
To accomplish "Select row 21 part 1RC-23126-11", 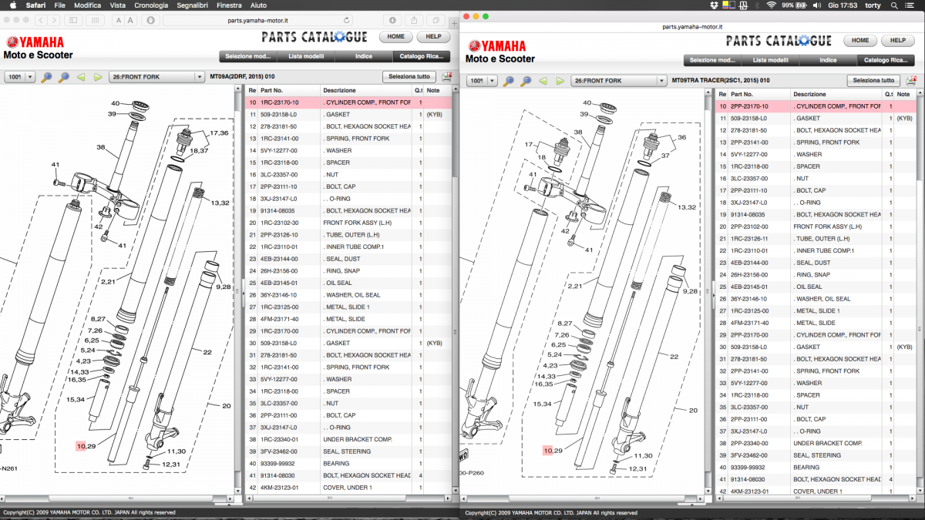I will click(x=816, y=239).
